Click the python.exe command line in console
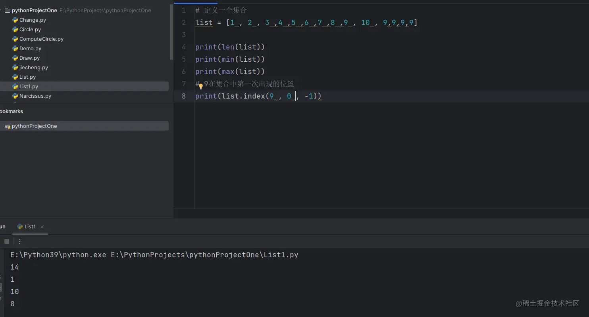589x317 pixels. coord(154,255)
